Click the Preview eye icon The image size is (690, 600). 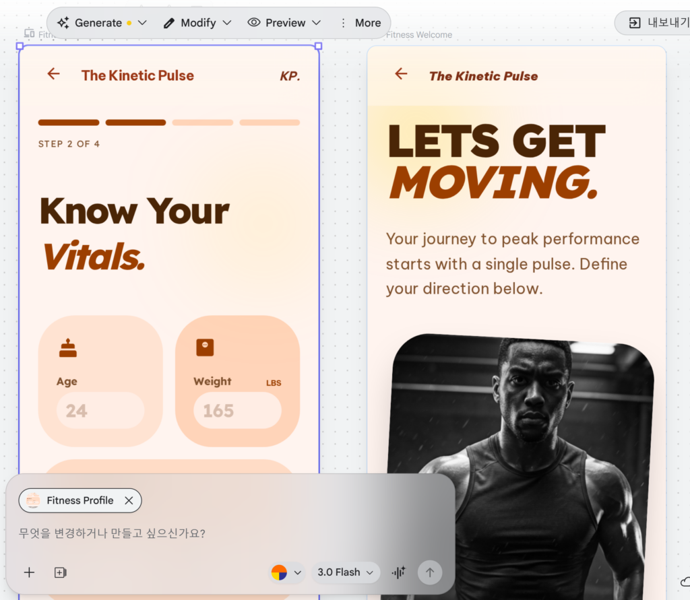[254, 22]
